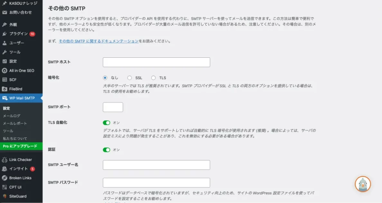Click the wrench icon for ツール
Image resolution: width=382 pixels, height=203 pixels.
(5, 52)
